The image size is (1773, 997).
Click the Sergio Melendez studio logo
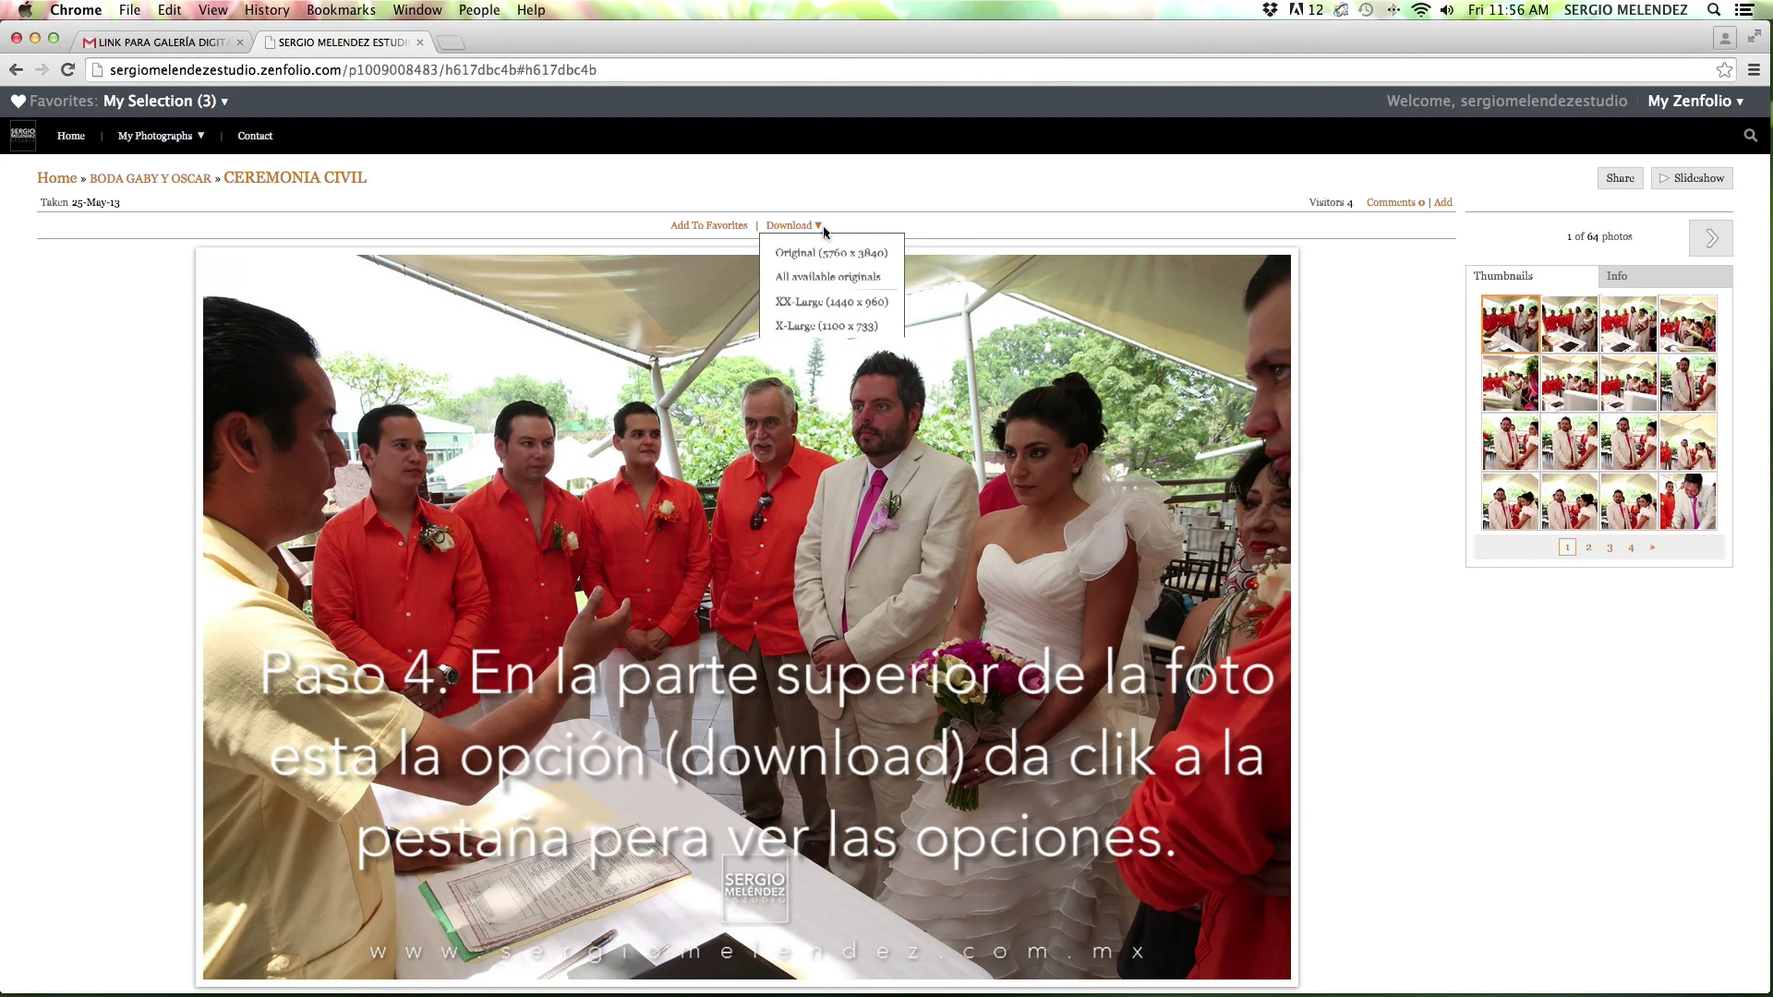[x=23, y=135]
